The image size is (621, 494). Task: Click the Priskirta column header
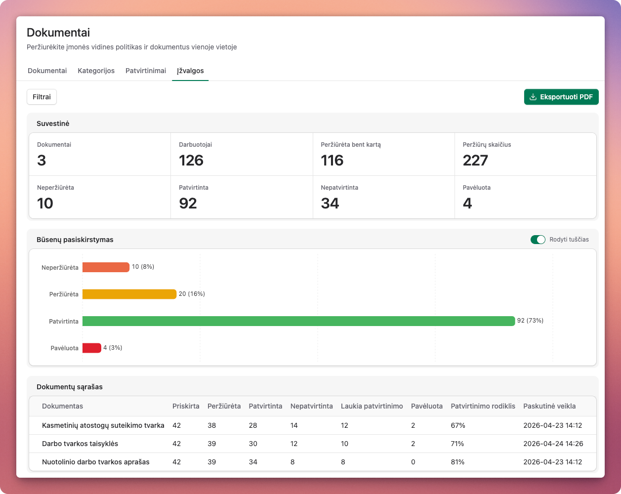186,406
